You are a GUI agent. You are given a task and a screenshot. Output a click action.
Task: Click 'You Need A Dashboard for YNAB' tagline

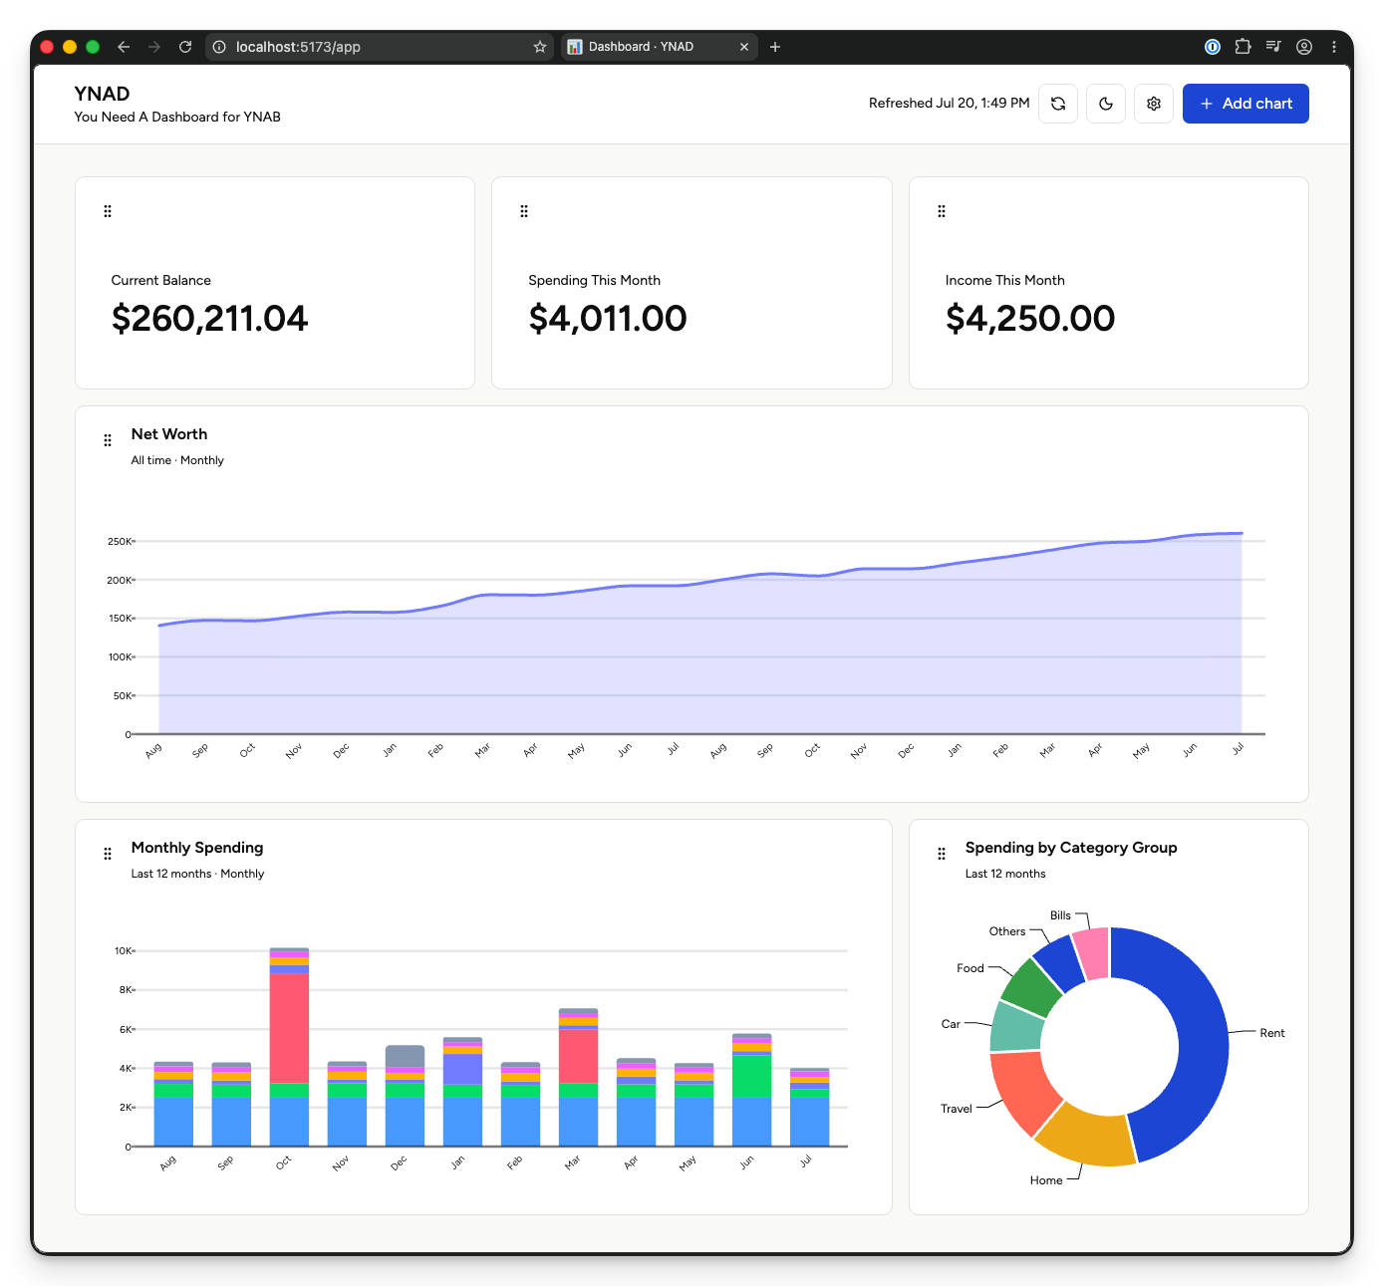(177, 117)
